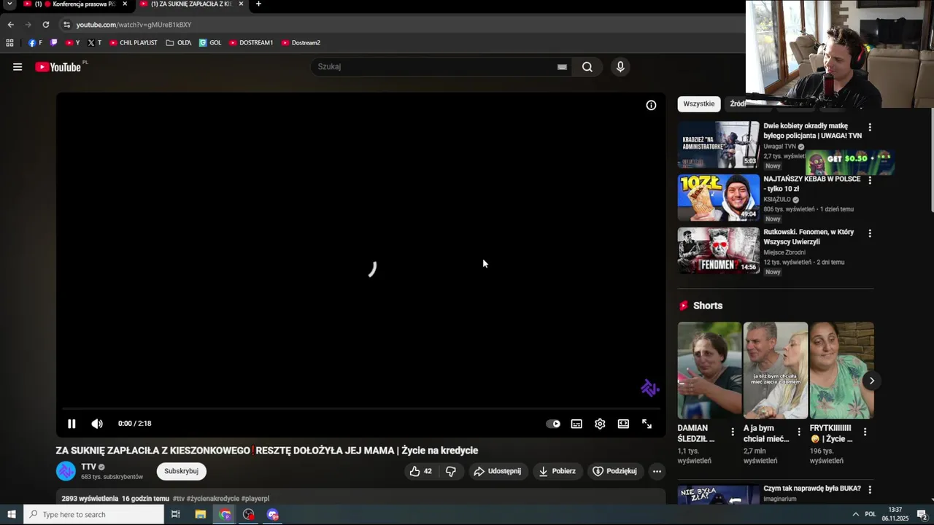
Task: Open player settings gear
Action: (600, 424)
